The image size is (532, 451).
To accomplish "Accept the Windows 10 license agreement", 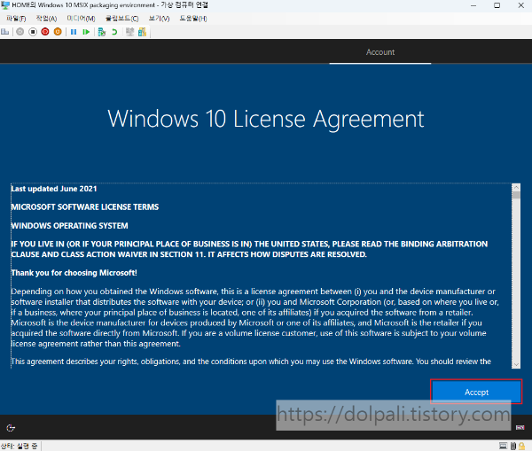I will (x=476, y=392).
